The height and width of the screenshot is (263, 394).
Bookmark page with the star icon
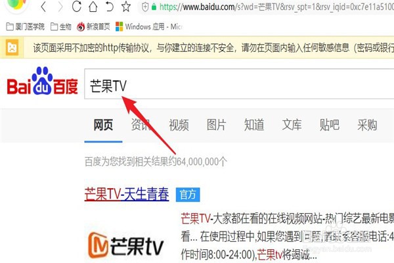pos(126,7)
